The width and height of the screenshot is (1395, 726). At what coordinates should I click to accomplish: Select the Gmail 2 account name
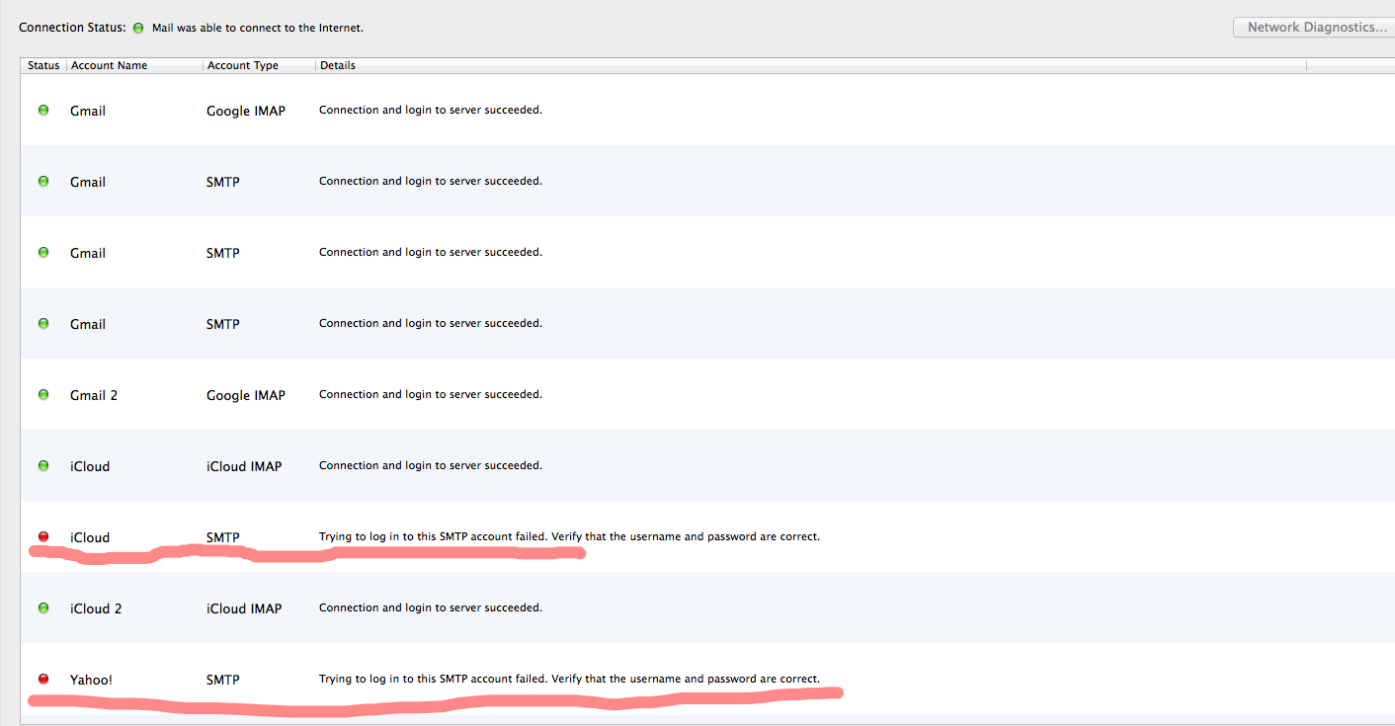(x=94, y=395)
